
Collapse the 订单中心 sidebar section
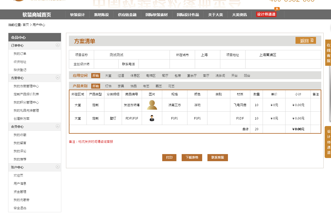(58, 45)
